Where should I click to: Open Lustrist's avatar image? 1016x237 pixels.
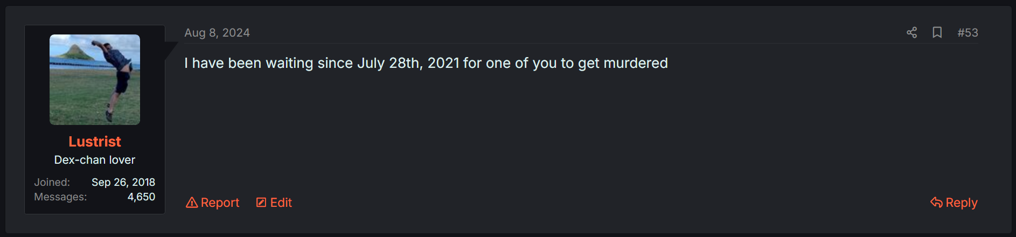point(95,80)
